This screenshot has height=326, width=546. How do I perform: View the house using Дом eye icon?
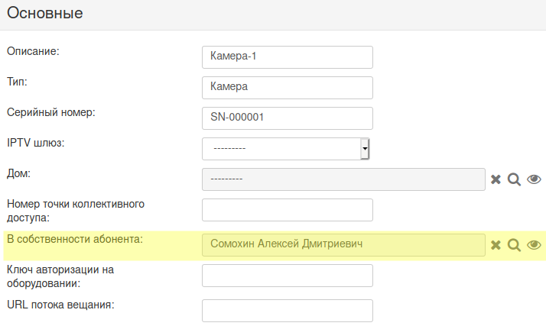click(534, 179)
